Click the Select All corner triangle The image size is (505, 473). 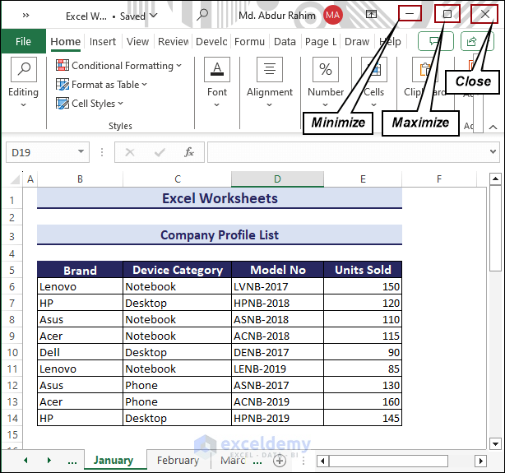(x=15, y=179)
